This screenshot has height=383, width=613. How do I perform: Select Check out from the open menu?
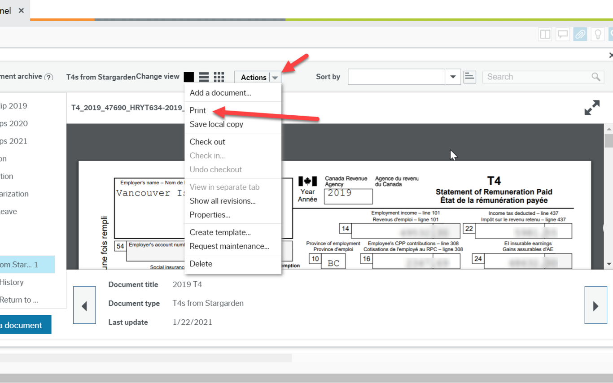pyautogui.click(x=207, y=142)
